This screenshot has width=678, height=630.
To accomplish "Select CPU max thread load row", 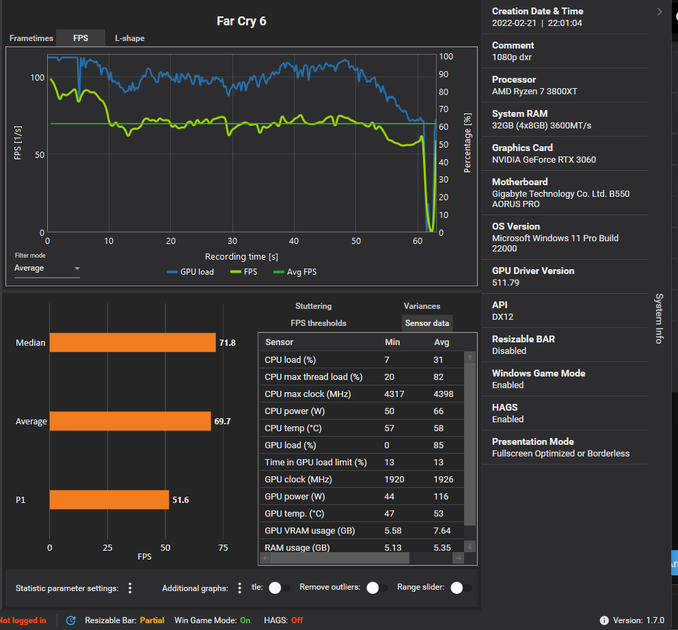I will (362, 376).
